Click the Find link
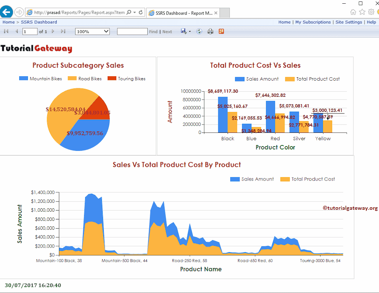This screenshot has width=379, height=293. 153,31
